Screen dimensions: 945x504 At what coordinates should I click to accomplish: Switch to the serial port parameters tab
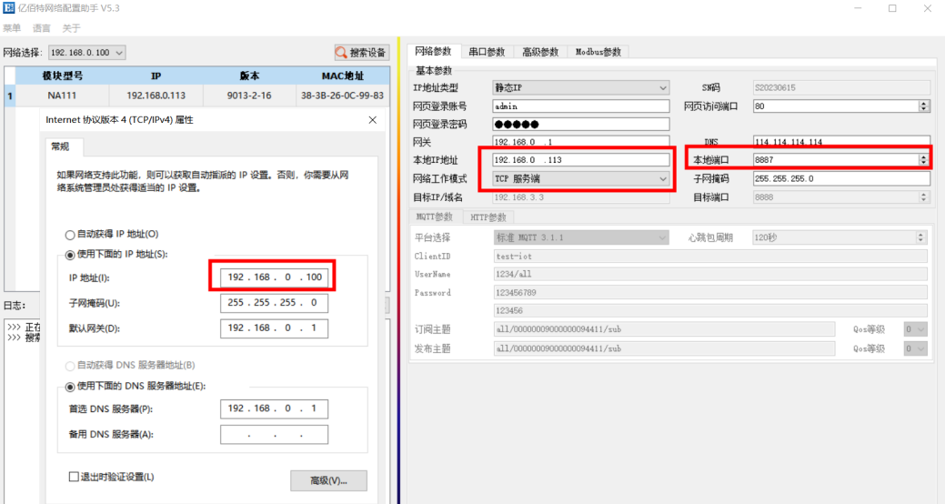[487, 52]
